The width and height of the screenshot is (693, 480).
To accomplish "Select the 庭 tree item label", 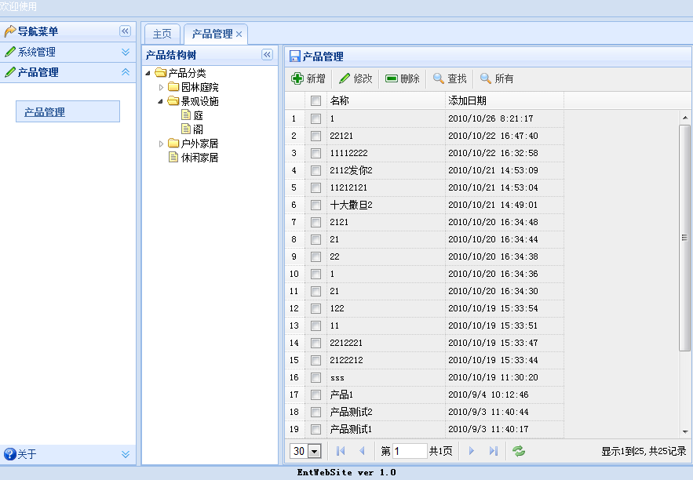I will point(199,115).
